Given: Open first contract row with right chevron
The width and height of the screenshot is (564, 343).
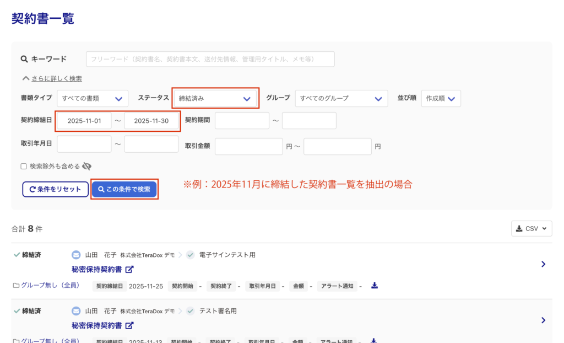Looking at the screenshot, I should pos(543,264).
